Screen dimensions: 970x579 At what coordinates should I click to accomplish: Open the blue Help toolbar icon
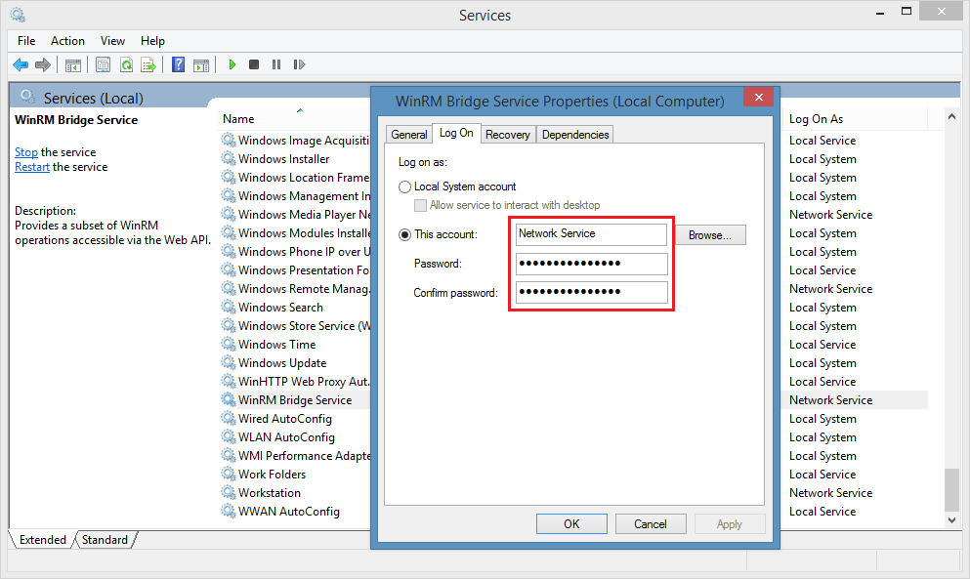[178, 64]
